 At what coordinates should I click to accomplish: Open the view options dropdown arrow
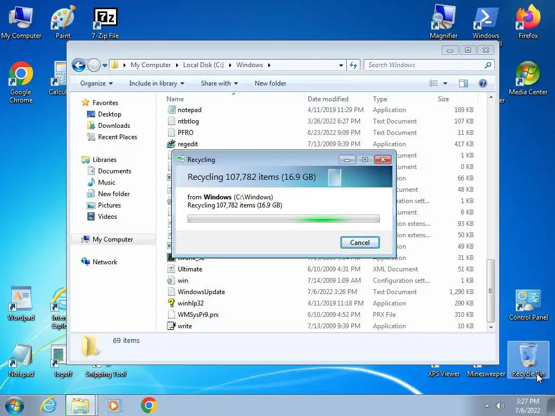pyautogui.click(x=446, y=83)
